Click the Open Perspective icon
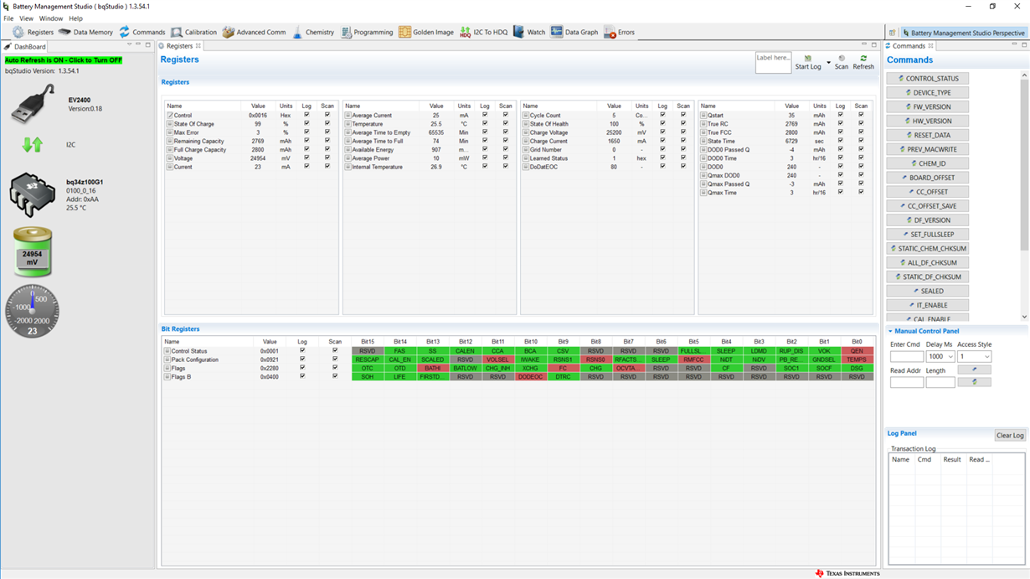 click(892, 33)
